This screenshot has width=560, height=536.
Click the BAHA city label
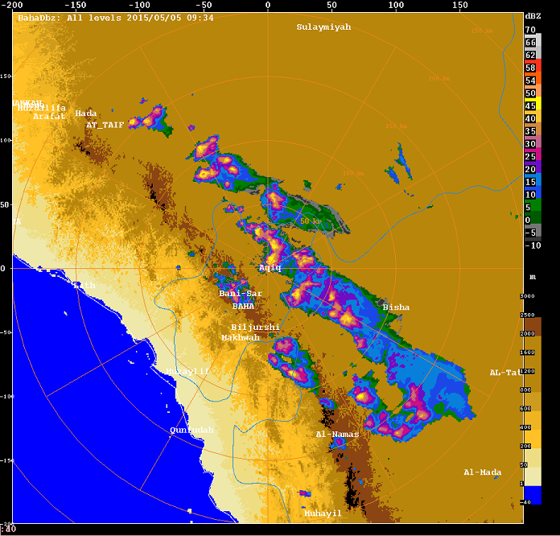243,307
